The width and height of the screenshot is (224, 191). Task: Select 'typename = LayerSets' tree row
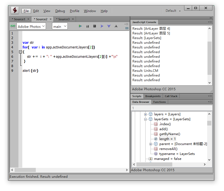[177, 154]
